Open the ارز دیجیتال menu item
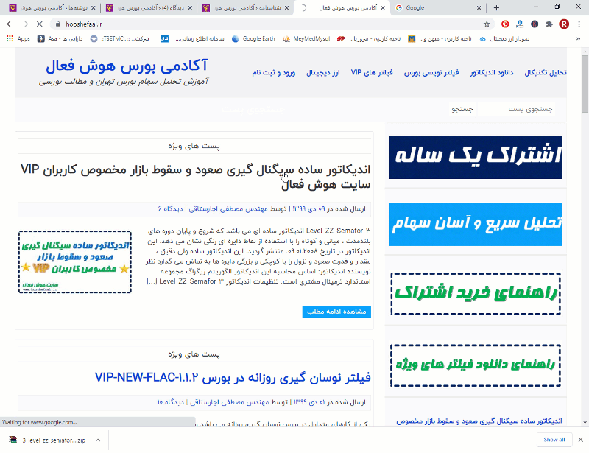This screenshot has width=589, height=453. coord(323,73)
